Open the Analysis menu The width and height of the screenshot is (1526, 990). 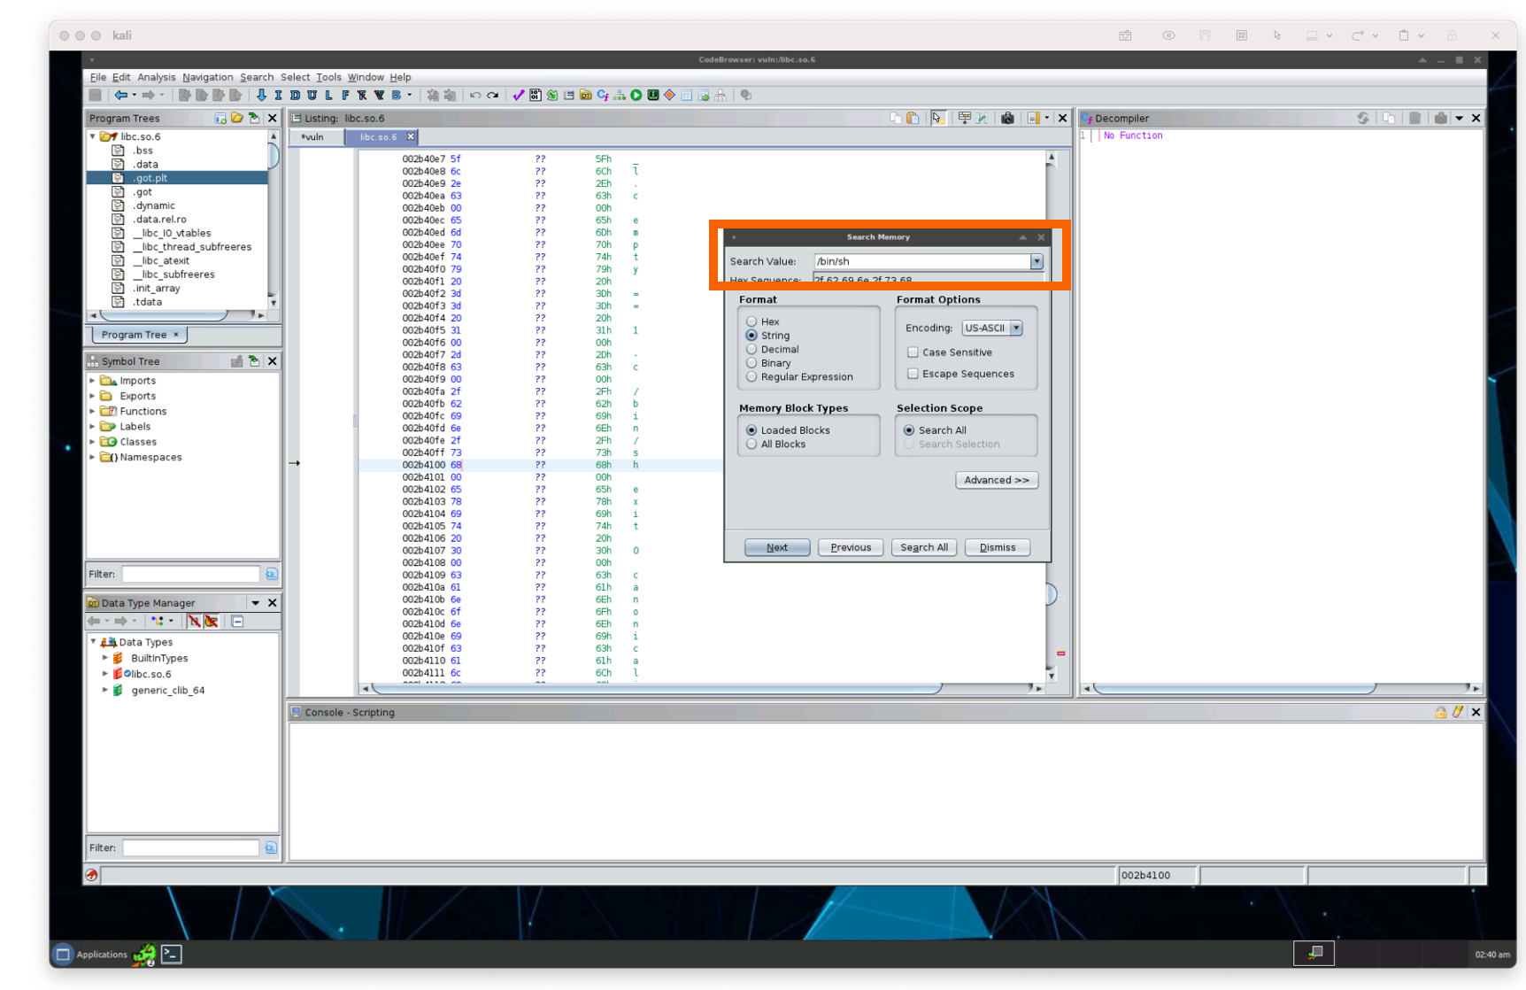coord(156,77)
